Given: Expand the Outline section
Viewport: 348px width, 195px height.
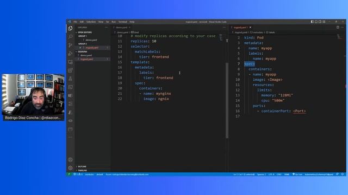Looking at the screenshot, I should (93, 166).
